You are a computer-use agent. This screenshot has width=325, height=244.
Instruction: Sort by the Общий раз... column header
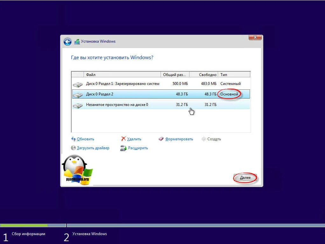pos(175,75)
